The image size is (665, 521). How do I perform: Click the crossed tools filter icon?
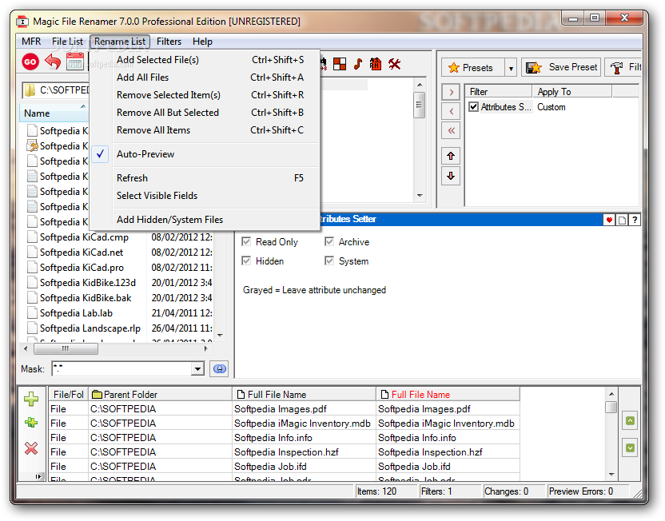(x=394, y=64)
